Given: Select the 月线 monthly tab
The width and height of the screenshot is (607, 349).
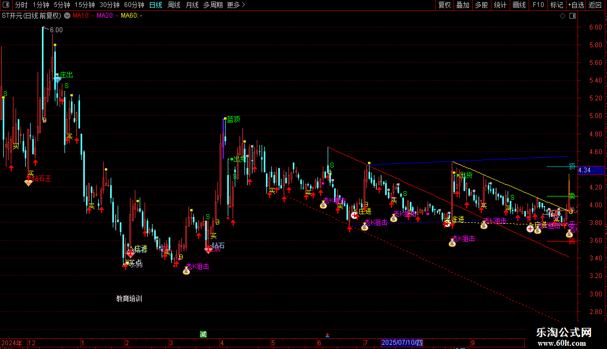Looking at the screenshot, I should point(192,5).
